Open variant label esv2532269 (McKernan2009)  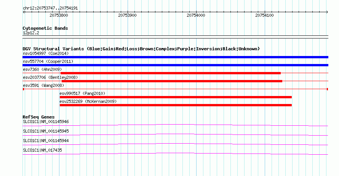coord(88,101)
